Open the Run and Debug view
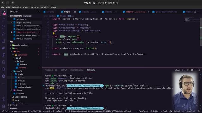The height and width of the screenshot is (113, 202). 3,34
